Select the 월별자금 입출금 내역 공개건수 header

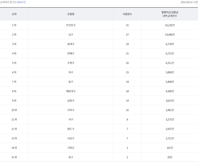point(170,14)
